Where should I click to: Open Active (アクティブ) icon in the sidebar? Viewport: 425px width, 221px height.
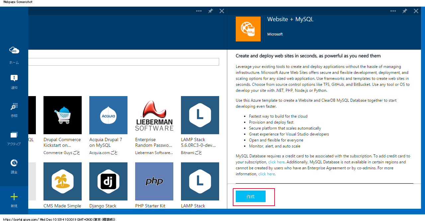coord(14,135)
